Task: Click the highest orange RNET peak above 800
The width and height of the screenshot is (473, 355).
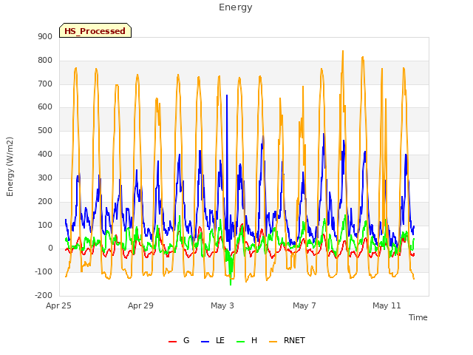Action: (343, 52)
